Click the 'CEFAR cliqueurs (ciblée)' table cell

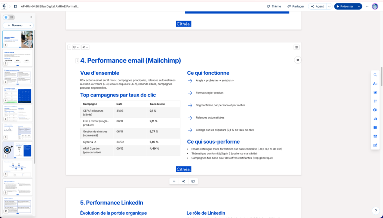pyautogui.click(x=97, y=113)
